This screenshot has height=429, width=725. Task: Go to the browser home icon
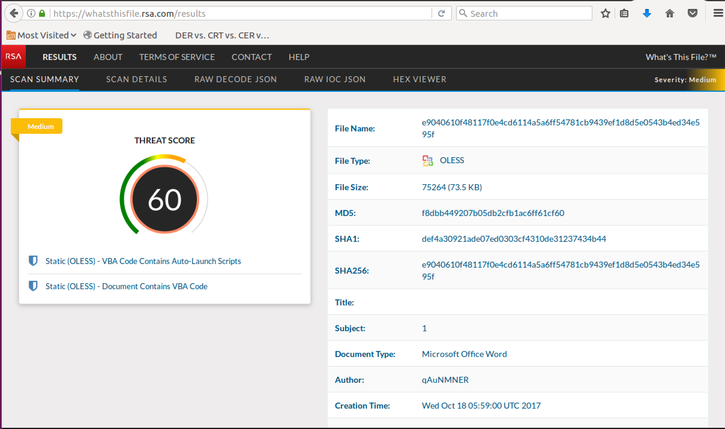(x=669, y=13)
